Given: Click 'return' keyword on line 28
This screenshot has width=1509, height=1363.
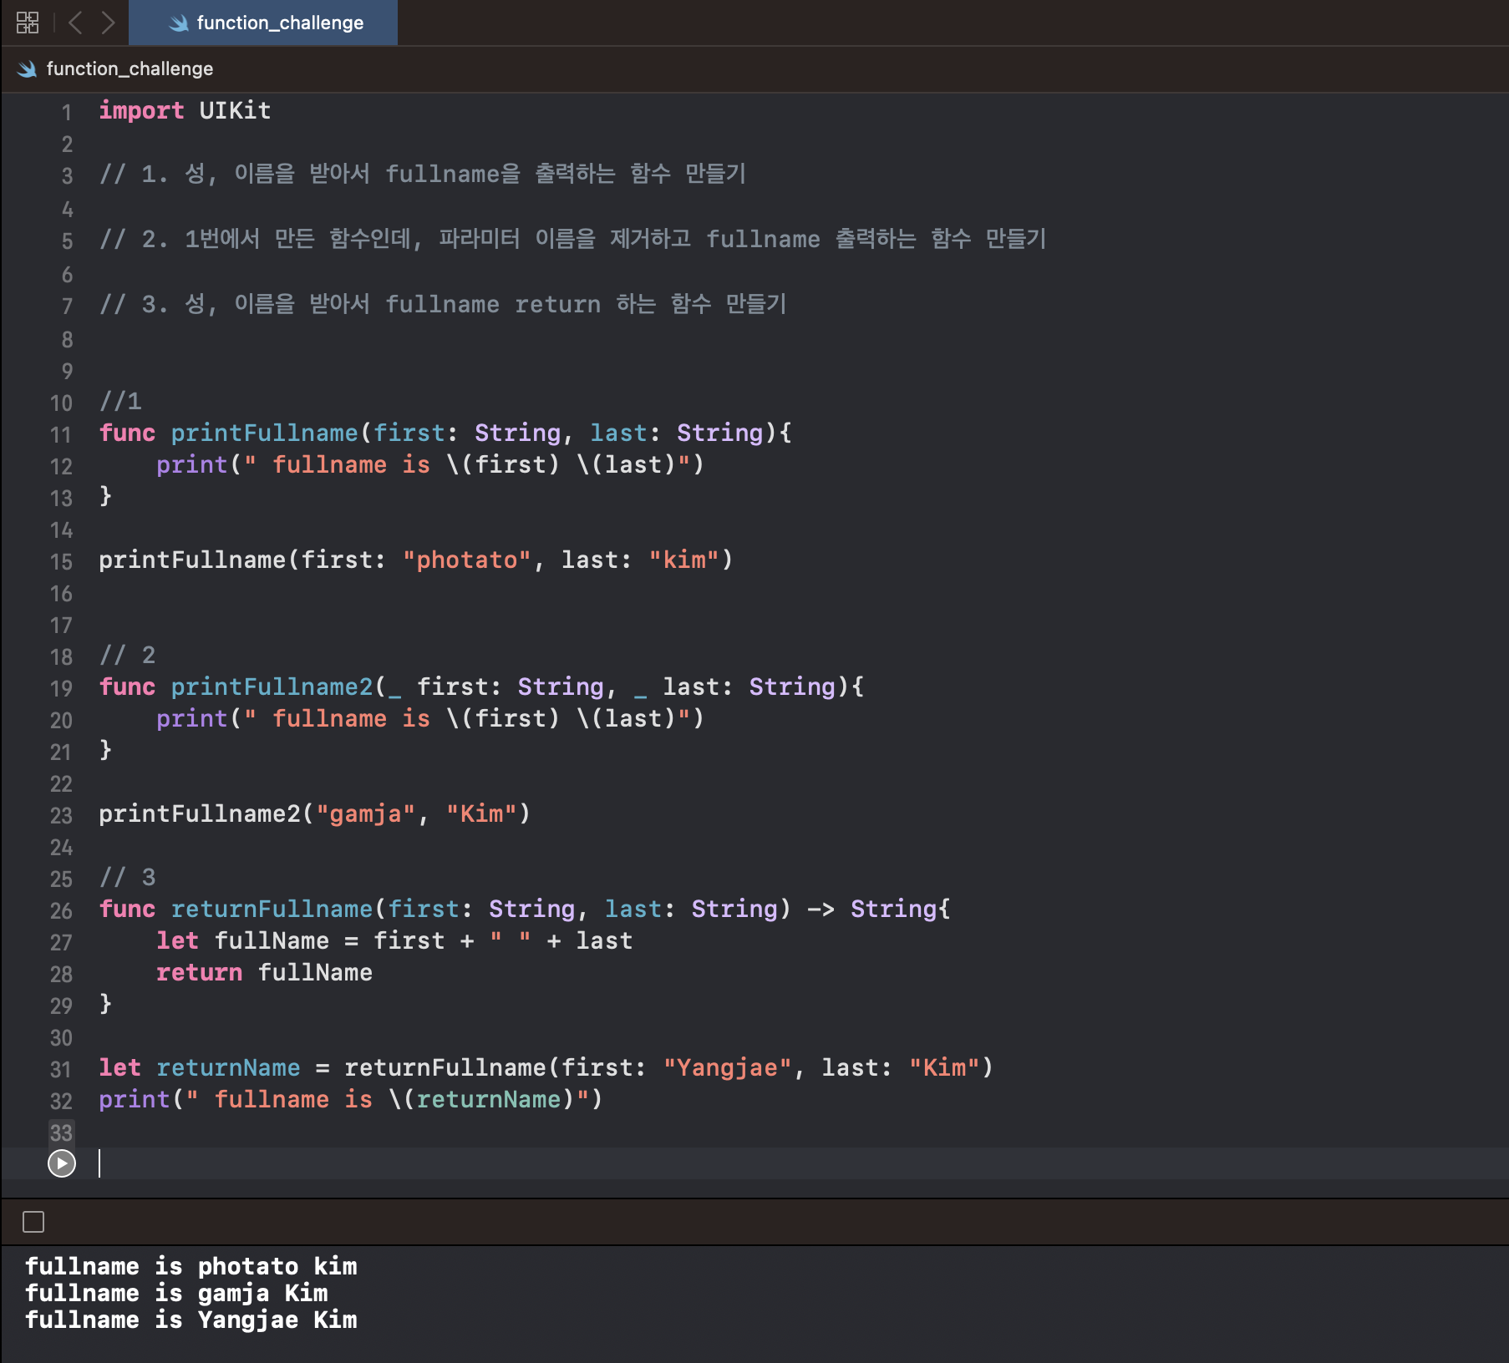Looking at the screenshot, I should 199,972.
